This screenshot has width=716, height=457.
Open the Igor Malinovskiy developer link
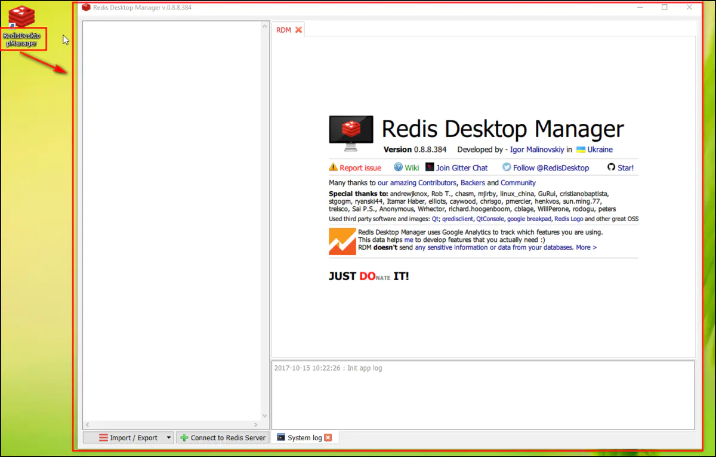point(536,150)
